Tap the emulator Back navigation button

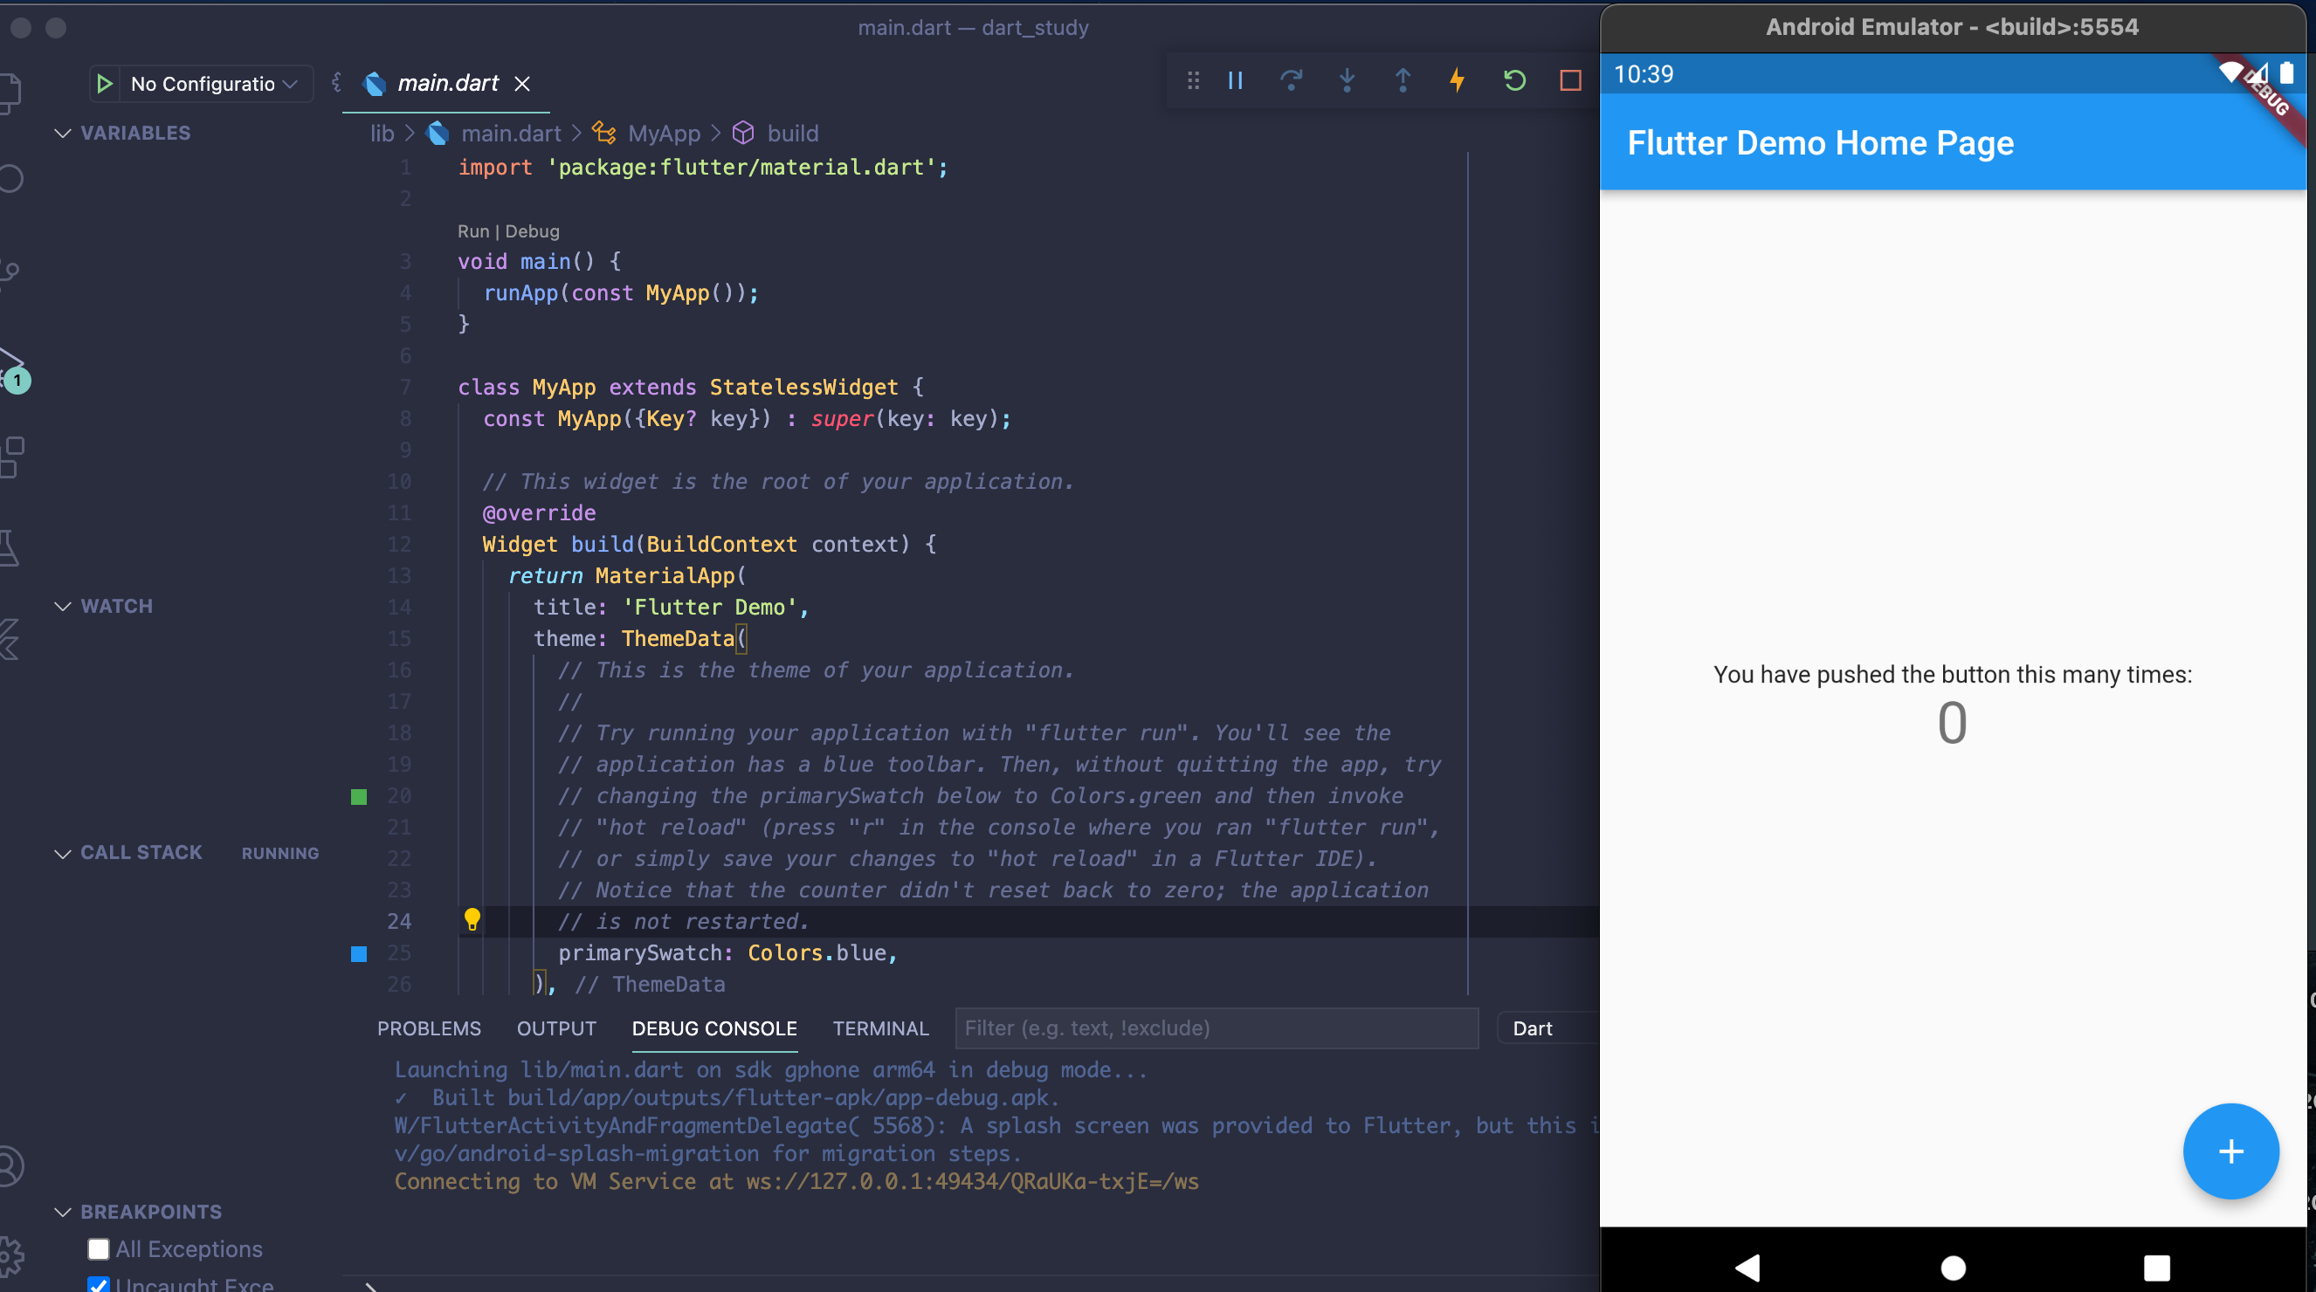click(1747, 1267)
